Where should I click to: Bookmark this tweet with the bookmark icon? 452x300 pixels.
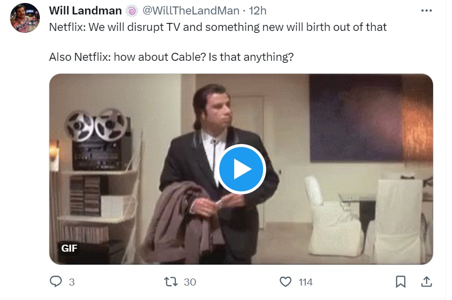pos(400,282)
